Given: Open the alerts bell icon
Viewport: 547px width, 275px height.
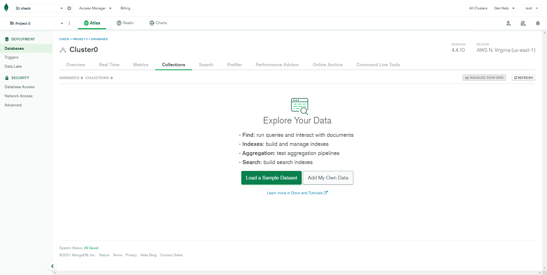Looking at the screenshot, I should (x=538, y=23).
